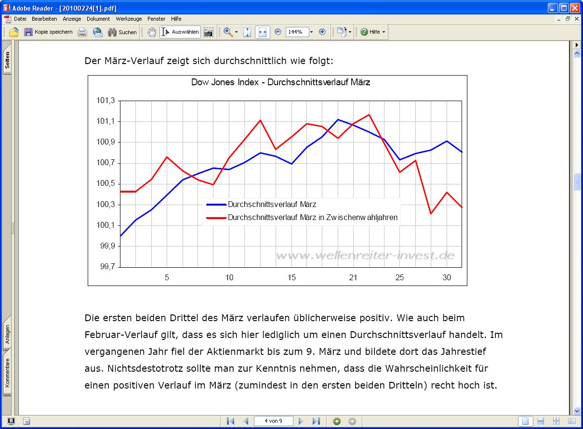Open the zoom percentage dropdown
This screenshot has height=429, width=583.
pos(311,32)
